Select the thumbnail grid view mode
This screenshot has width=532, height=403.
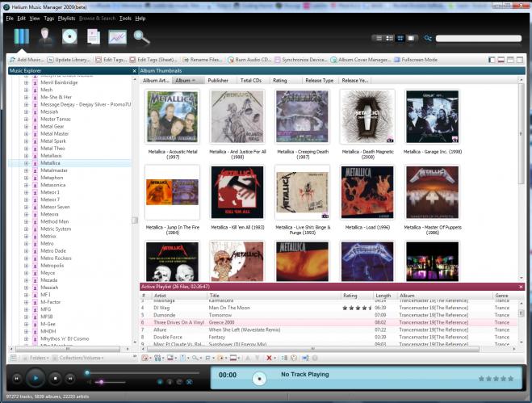(400, 39)
